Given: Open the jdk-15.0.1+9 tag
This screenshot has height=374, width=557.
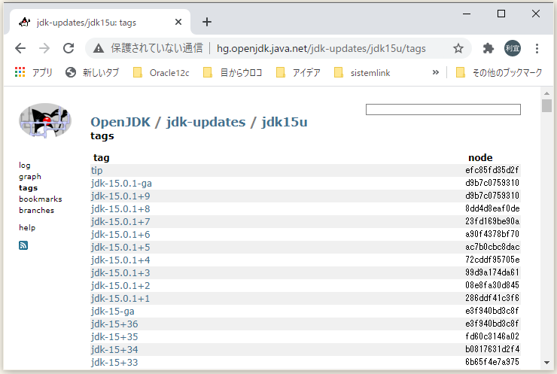Looking at the screenshot, I should [x=120, y=196].
